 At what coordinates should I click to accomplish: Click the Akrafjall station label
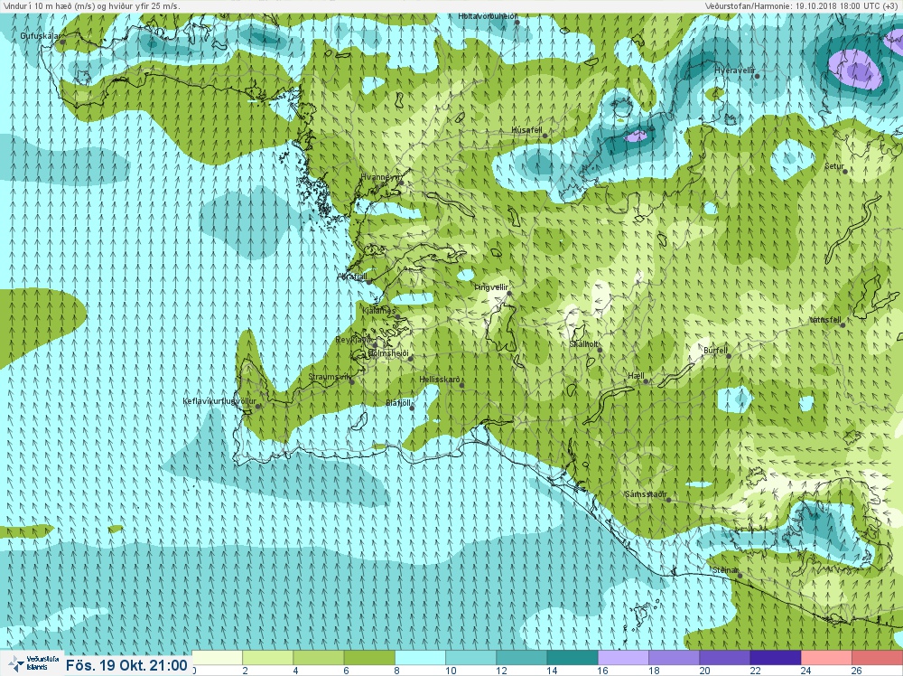[x=352, y=277]
